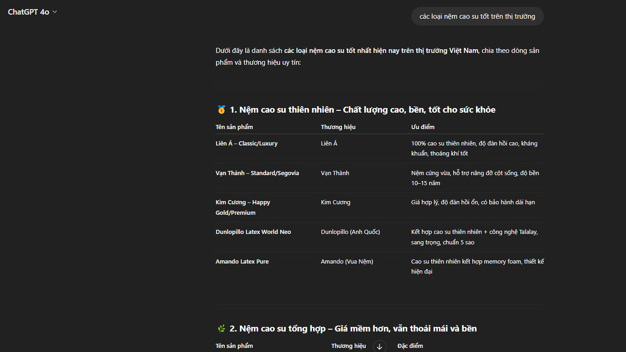Click the leaf emoji in heading 2

tap(221, 328)
